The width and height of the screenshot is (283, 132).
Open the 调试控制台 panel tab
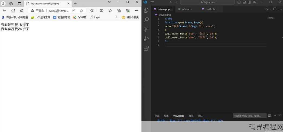click(x=179, y=116)
